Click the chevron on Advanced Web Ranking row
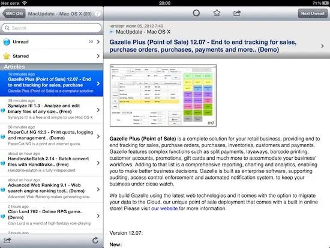 (98, 190)
